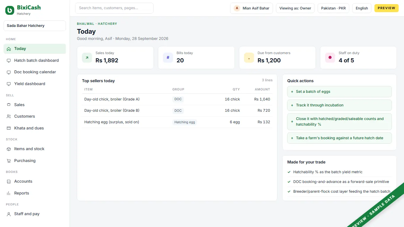
Task: Click the monitor icon beside Doc booking calendar
Action: click(x=9, y=72)
